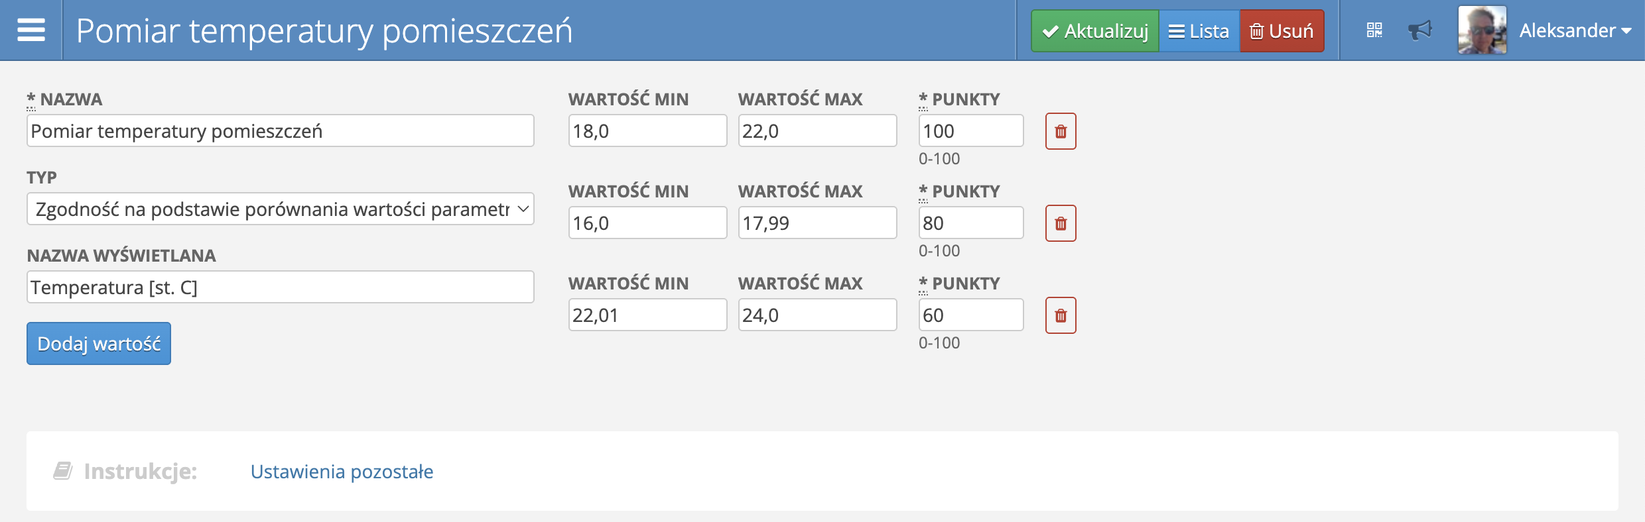This screenshot has height=522, width=1645.
Task: Click the Nazwa wyświetlana text field
Action: tap(280, 287)
